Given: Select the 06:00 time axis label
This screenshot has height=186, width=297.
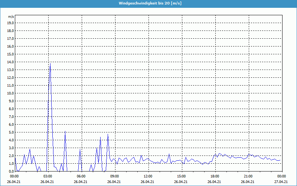Looking at the screenshot, I should [81, 176].
